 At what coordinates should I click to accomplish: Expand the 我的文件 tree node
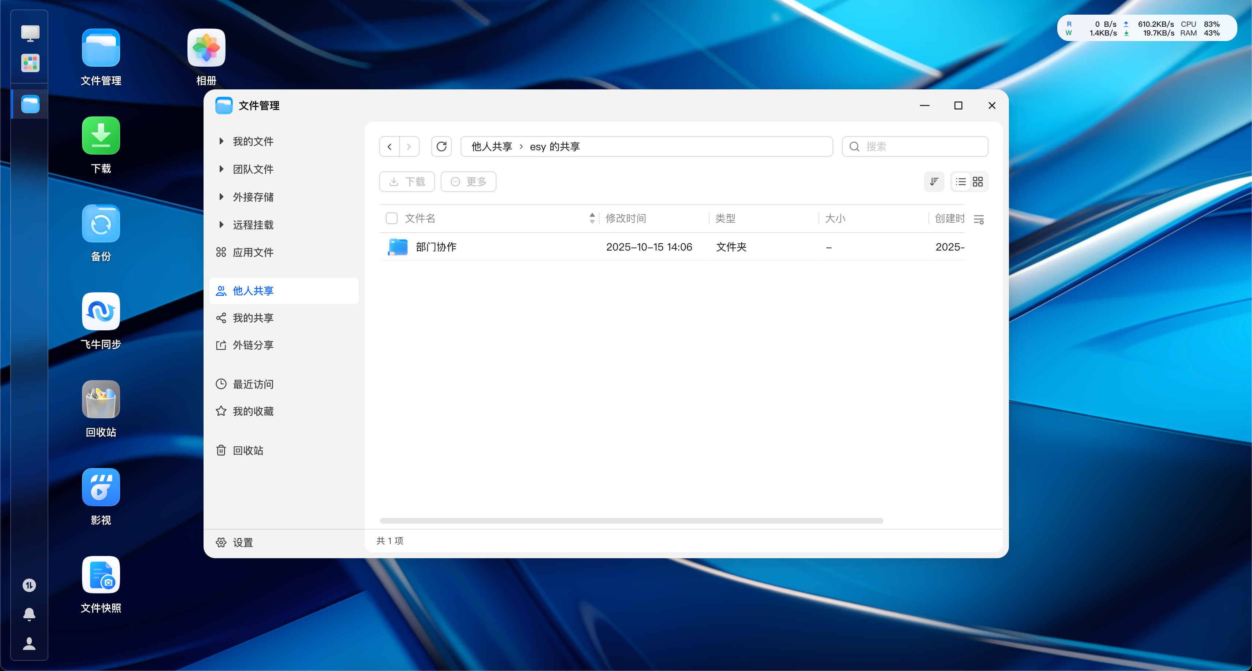[221, 141]
